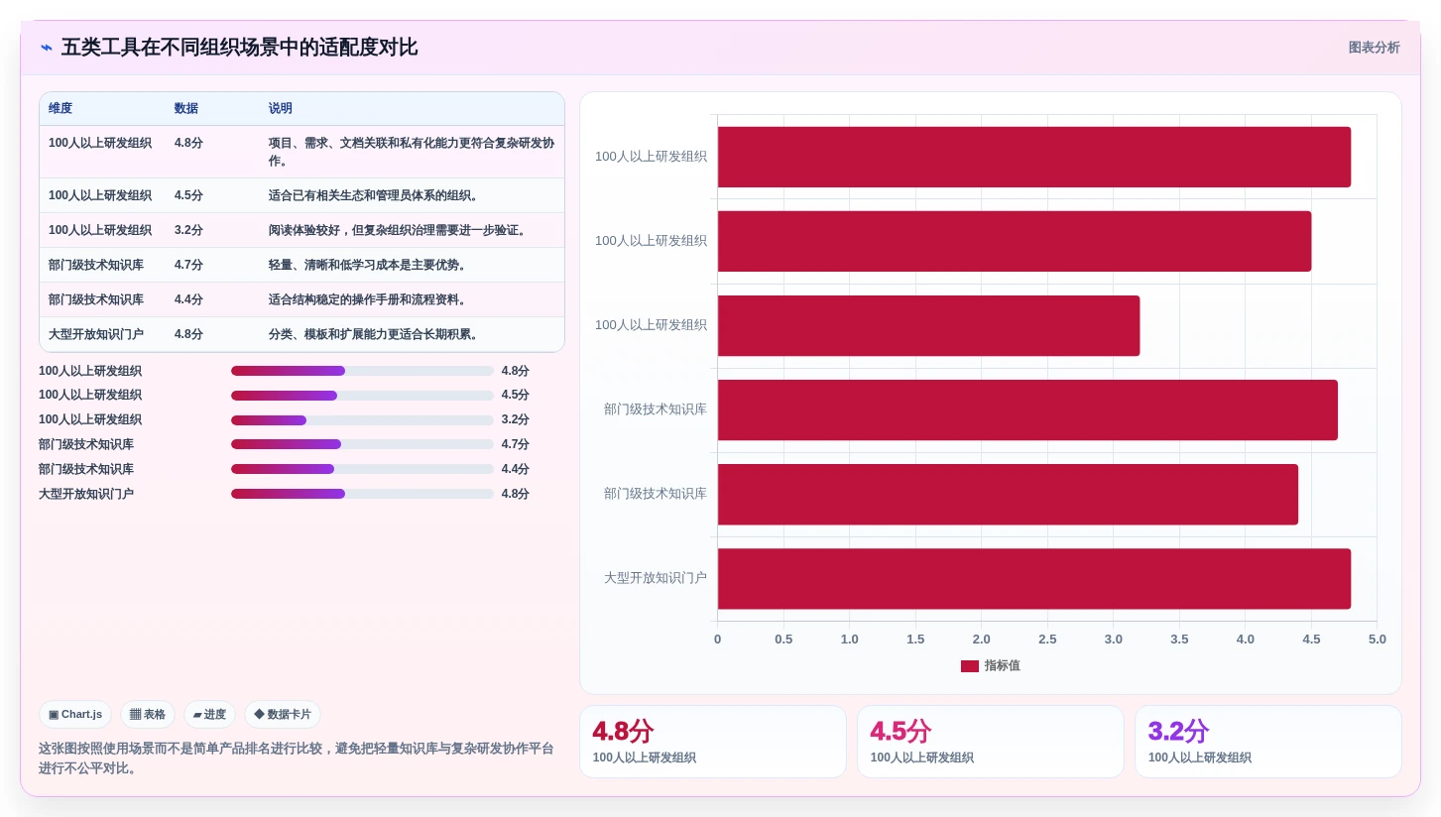Select the cell 阅读体验较好，但复杂组织治理需要进一步验证。
This screenshot has width=1441, height=817.
tap(412, 230)
